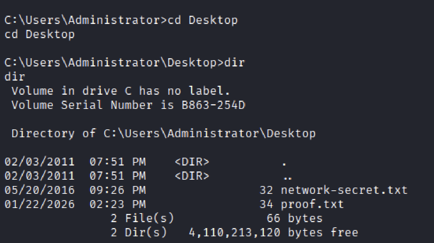The image size is (434, 243).
Task: Click the "66 bytes" total size
Action: [294, 218]
